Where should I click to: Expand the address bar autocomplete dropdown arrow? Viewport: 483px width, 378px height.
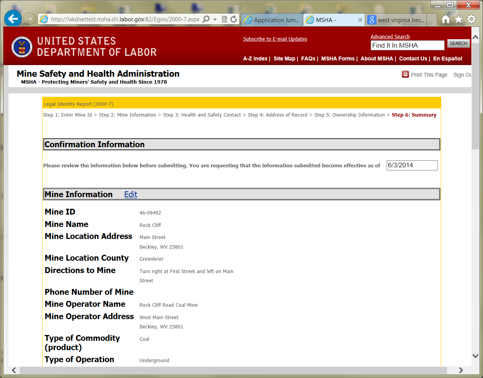point(215,19)
